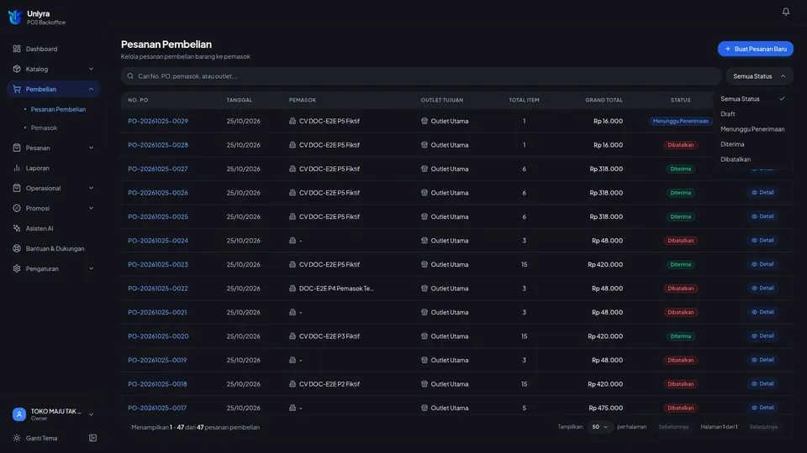The height and width of the screenshot is (453, 807).
Task: Click the NO. PO column header
Action: 138,100
